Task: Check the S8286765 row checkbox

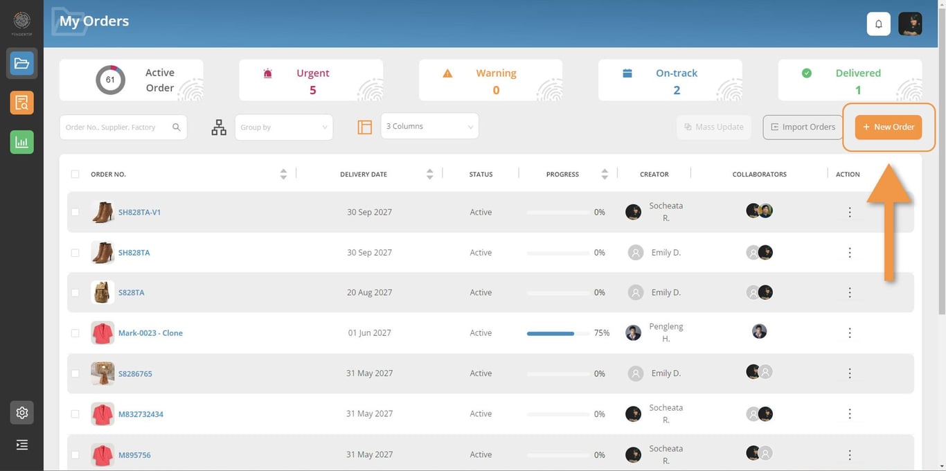Action: pyautogui.click(x=75, y=373)
